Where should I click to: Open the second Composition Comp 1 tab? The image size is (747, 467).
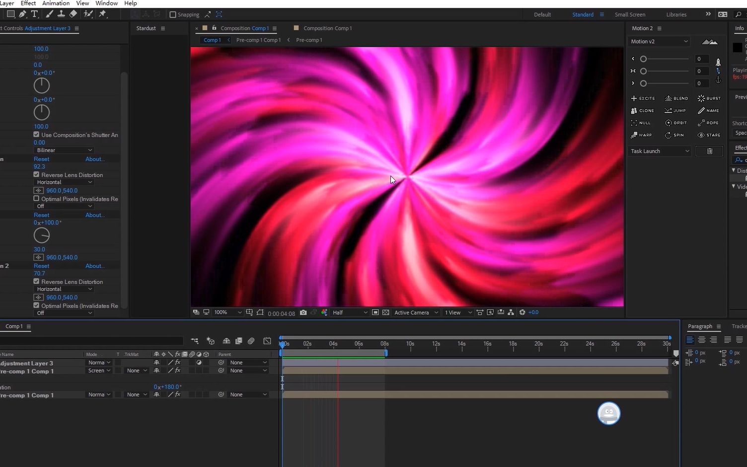(327, 28)
